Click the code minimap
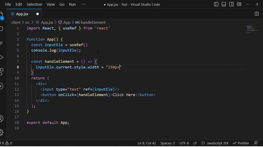This screenshot has height=147, width=263. [252, 29]
